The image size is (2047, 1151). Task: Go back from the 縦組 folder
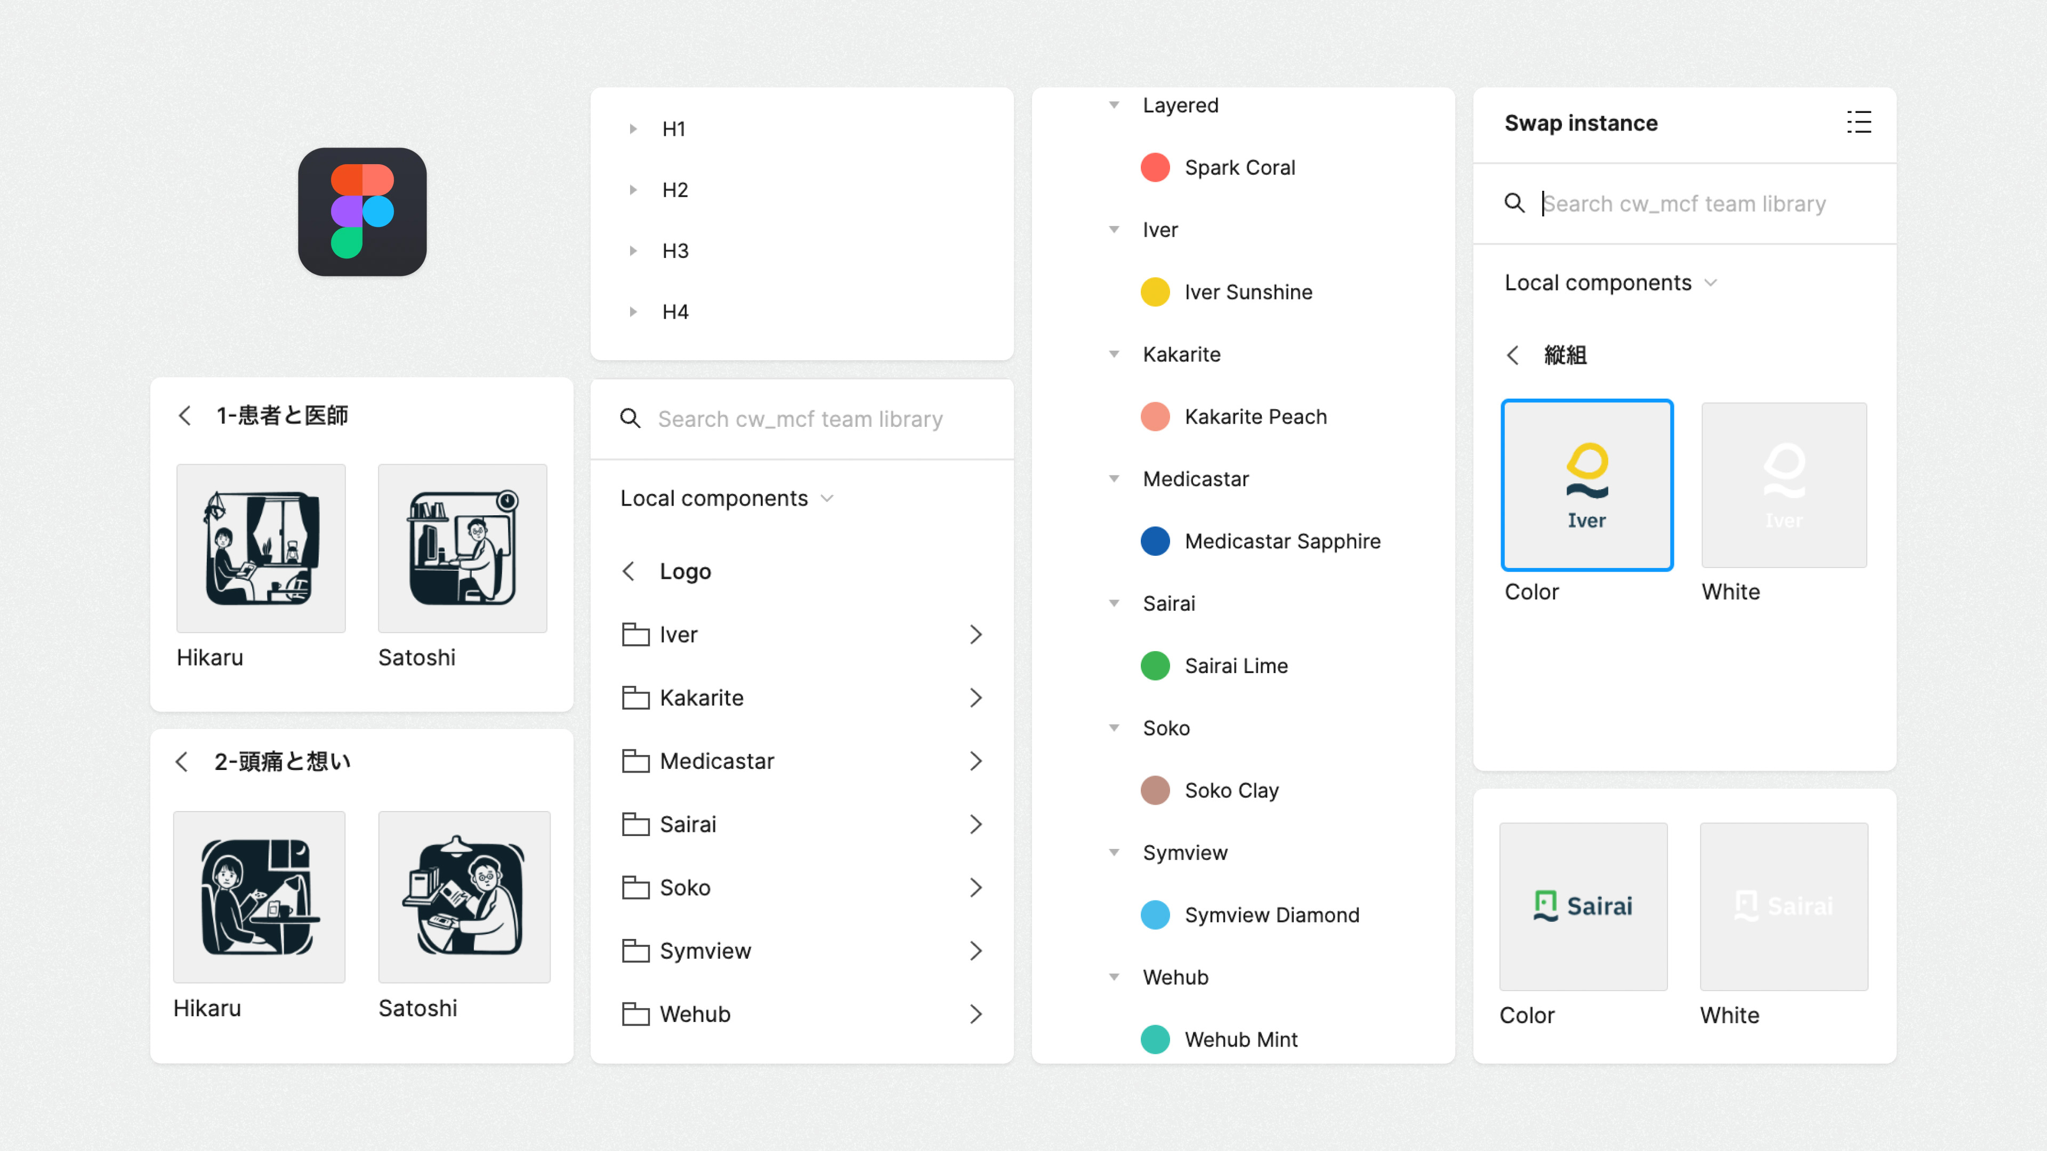click(x=1513, y=355)
